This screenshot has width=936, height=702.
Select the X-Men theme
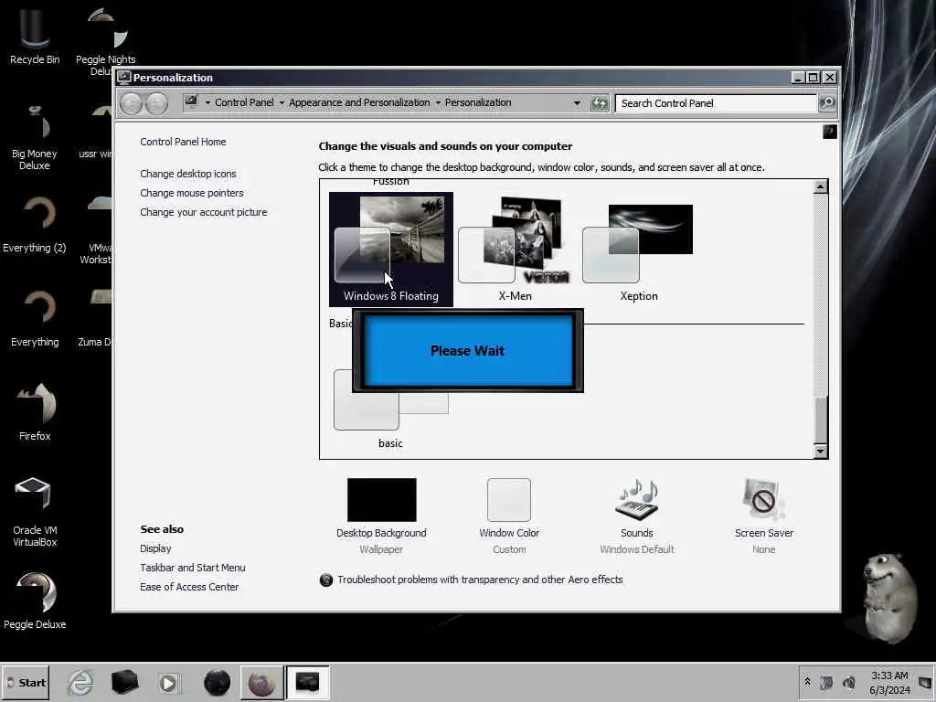tap(516, 249)
